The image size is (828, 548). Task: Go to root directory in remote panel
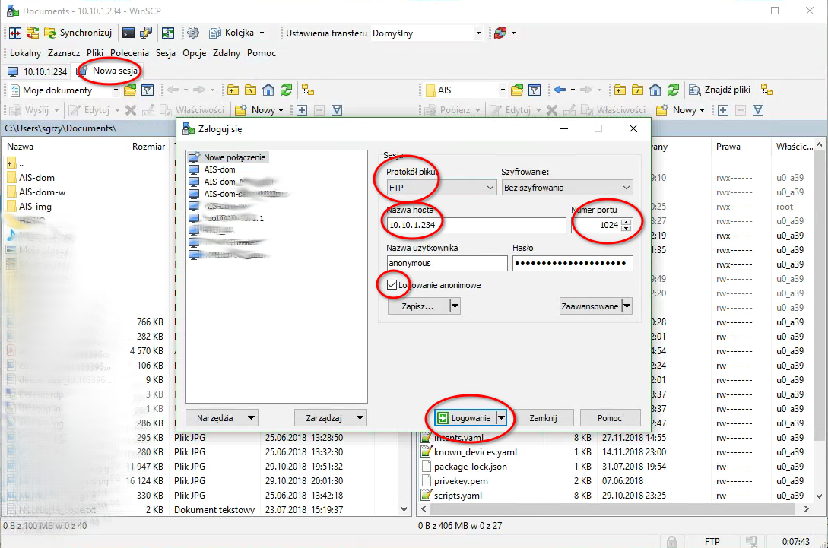637,90
